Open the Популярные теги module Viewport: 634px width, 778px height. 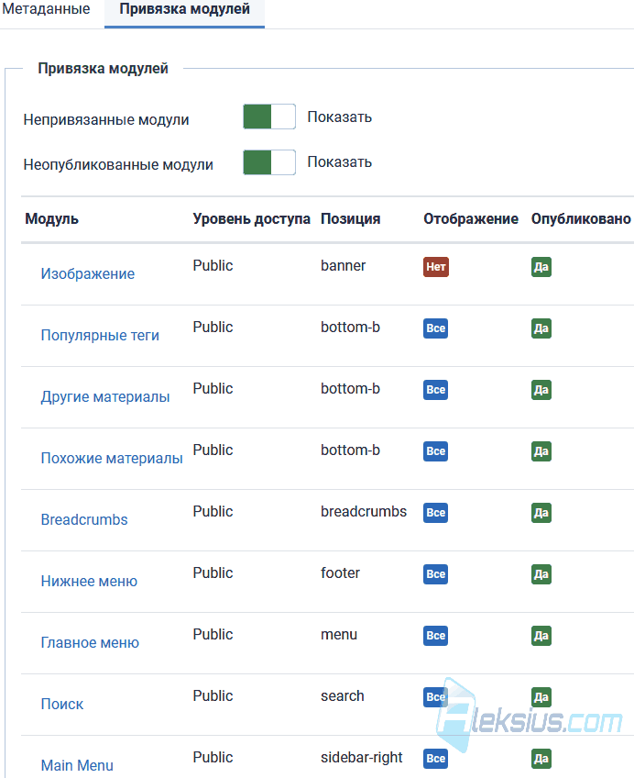[x=100, y=335]
